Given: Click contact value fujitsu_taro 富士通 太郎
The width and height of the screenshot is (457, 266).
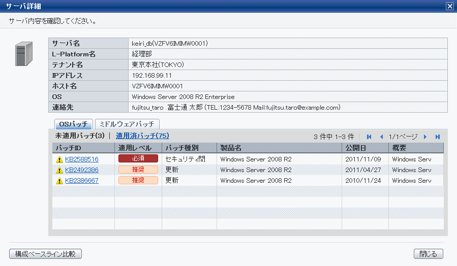Looking at the screenshot, I should click(167, 108).
